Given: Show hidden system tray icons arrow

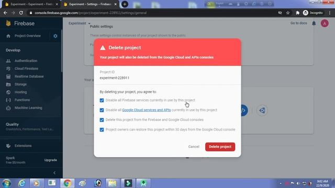Looking at the screenshot, I should click(x=281, y=183).
